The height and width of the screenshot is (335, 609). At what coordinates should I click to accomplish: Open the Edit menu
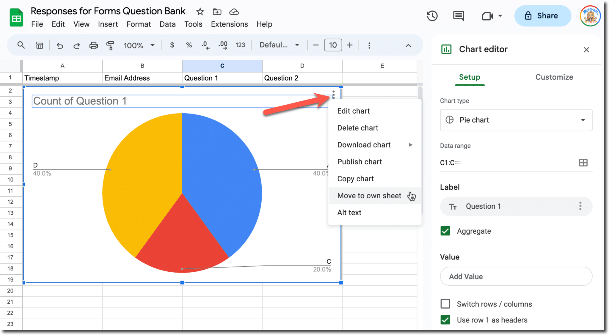click(58, 24)
